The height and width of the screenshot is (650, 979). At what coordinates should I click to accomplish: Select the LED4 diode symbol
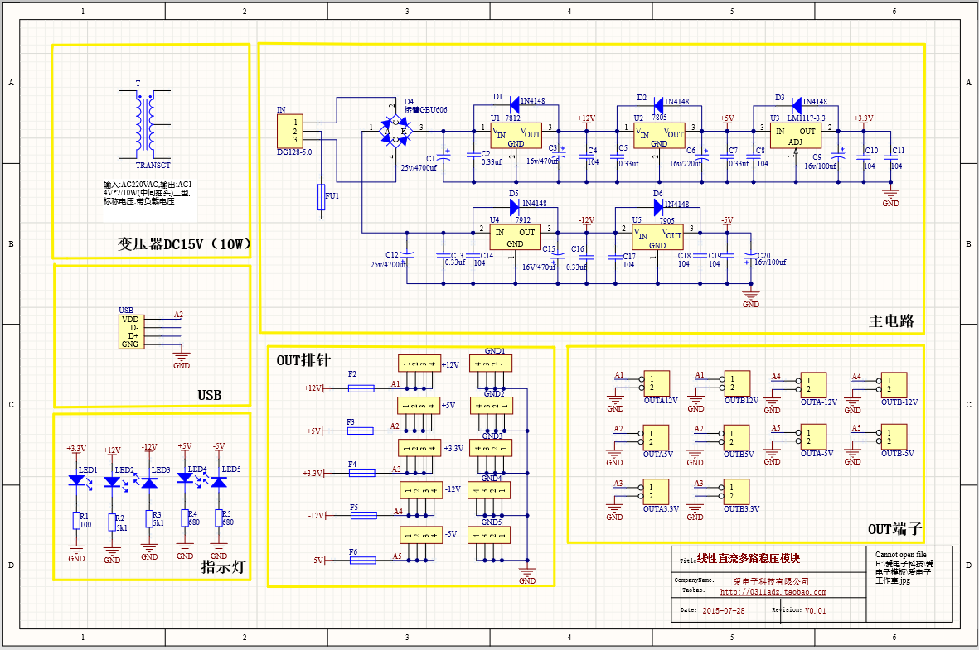(185, 478)
